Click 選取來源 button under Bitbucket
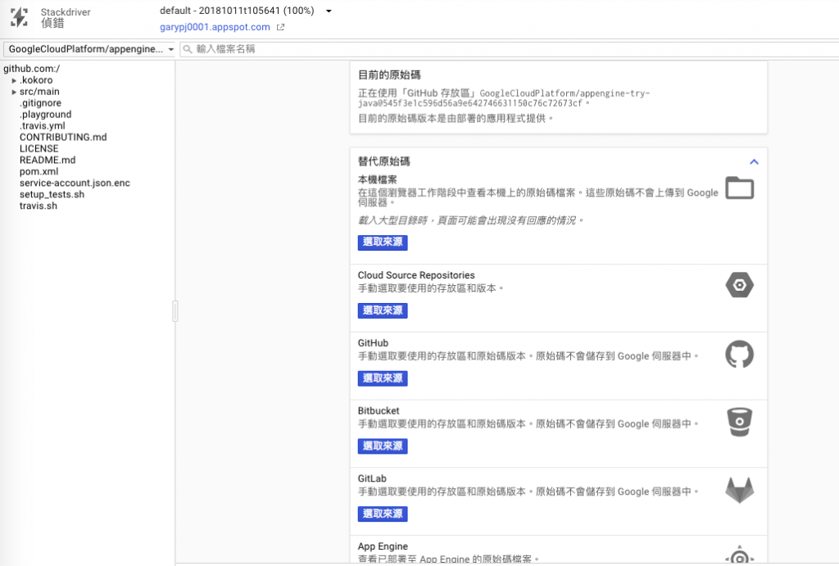Screen dimensions: 839x566 pyautogui.click(x=383, y=446)
